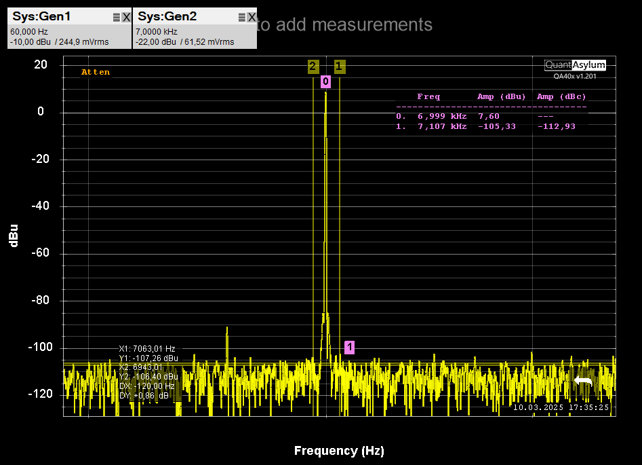Click the Amp (dBc) column header
This screenshot has height=465, width=642.
(561, 97)
